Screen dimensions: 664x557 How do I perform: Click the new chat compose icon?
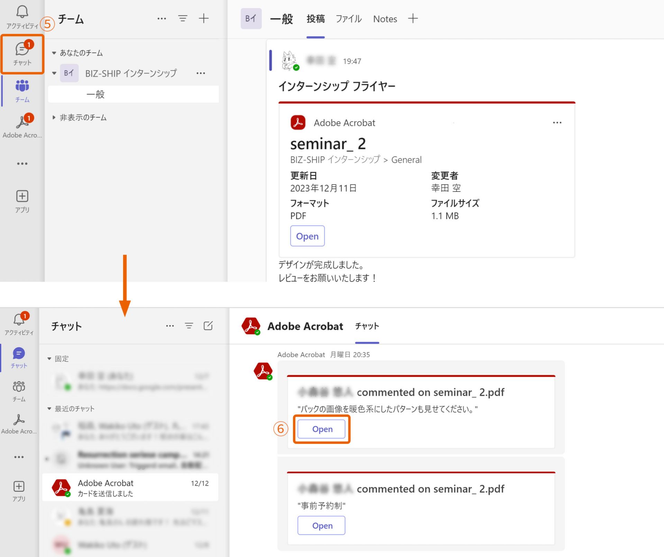208,326
